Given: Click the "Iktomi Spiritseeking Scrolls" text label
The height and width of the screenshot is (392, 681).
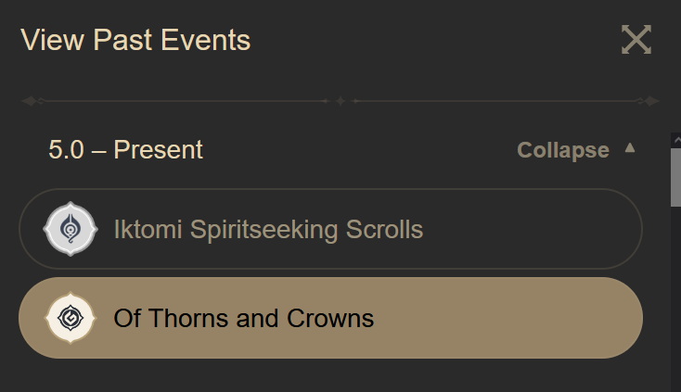Looking at the screenshot, I should pos(268,229).
